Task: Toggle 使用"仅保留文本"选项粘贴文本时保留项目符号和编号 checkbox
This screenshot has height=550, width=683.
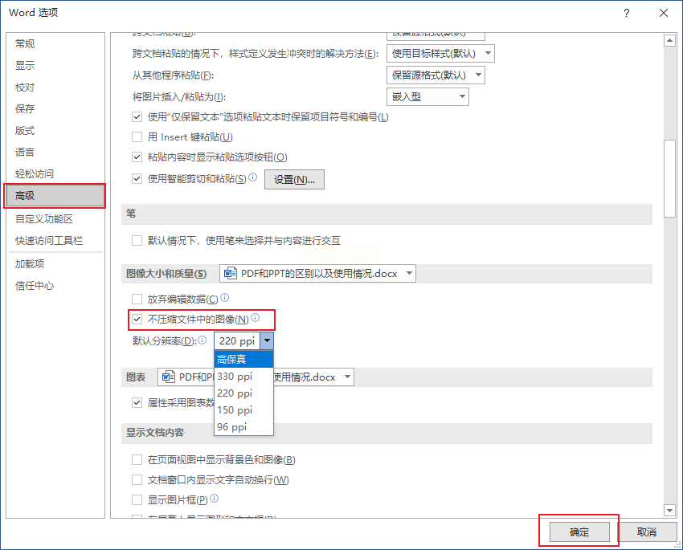Action: click(x=137, y=117)
